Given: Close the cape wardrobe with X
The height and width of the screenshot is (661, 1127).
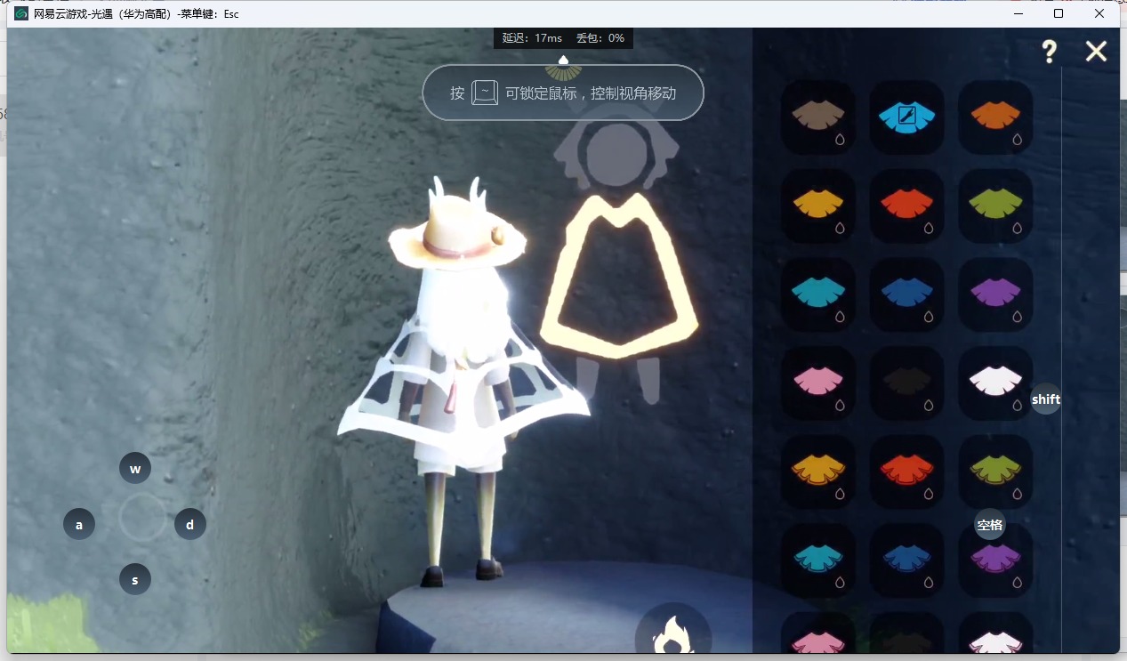Looking at the screenshot, I should pos(1096,52).
